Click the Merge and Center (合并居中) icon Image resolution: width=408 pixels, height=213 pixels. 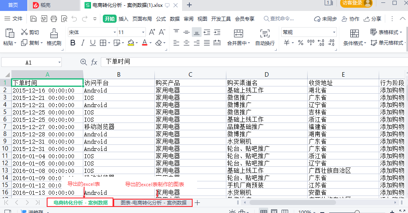[x=239, y=33]
